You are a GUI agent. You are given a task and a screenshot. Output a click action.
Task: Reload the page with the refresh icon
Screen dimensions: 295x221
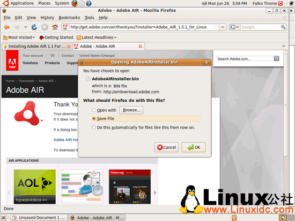34,27
